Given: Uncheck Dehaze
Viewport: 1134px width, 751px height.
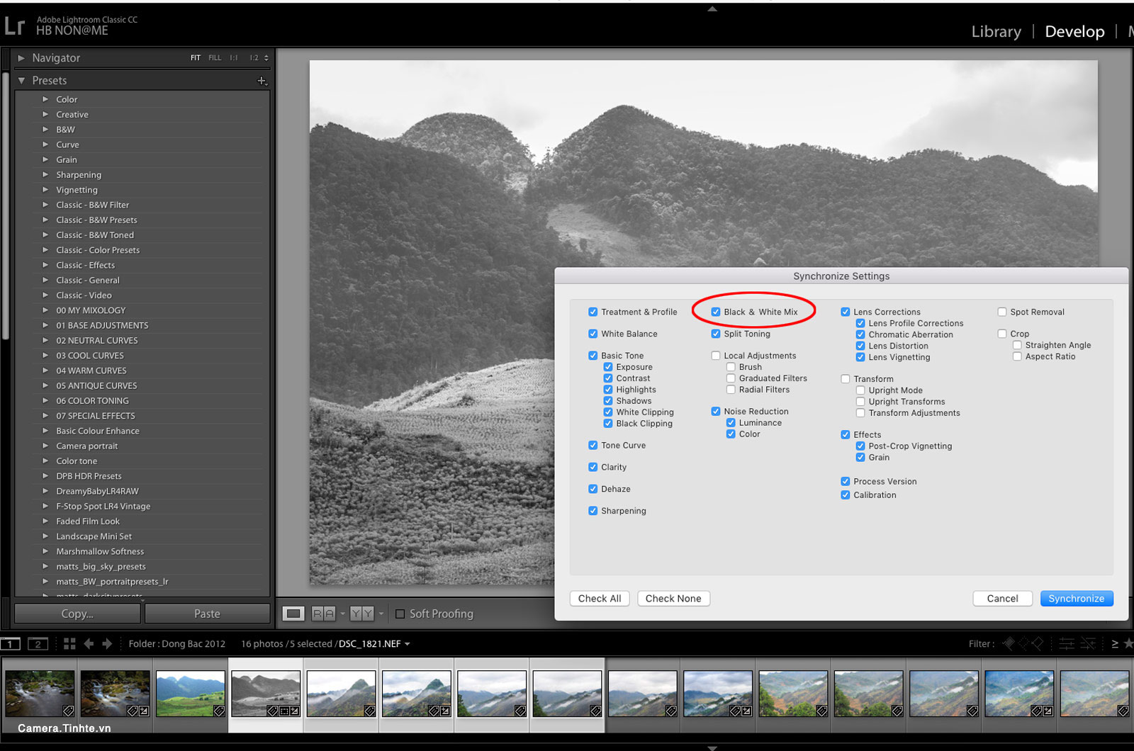Looking at the screenshot, I should point(593,489).
